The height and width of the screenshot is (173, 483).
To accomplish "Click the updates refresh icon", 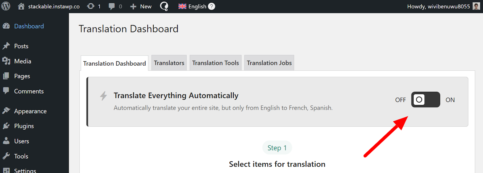I will (x=91, y=6).
